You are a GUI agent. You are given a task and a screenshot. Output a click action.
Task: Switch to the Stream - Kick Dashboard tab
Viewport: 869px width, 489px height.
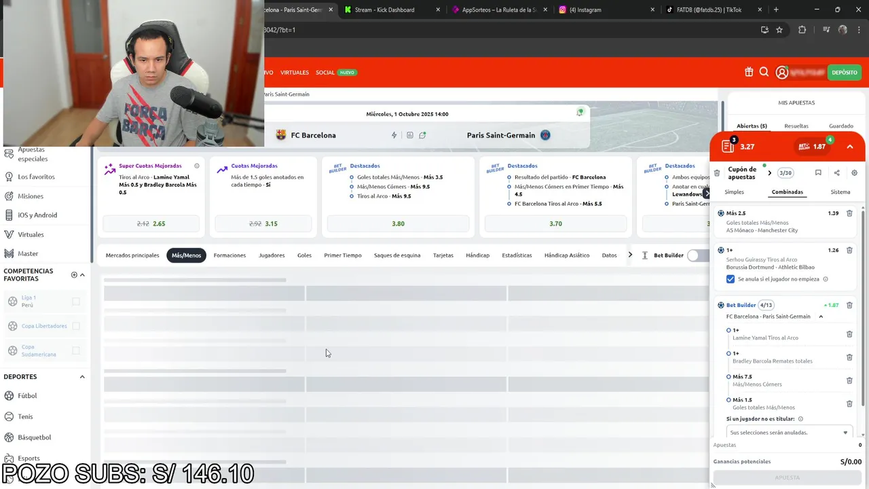point(392,10)
